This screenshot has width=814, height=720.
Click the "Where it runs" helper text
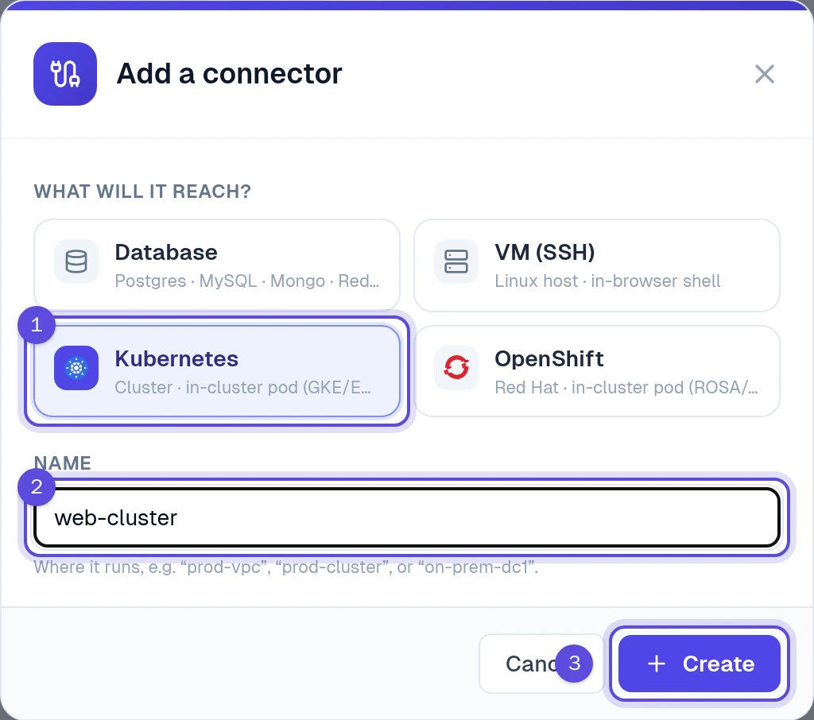tap(286, 567)
